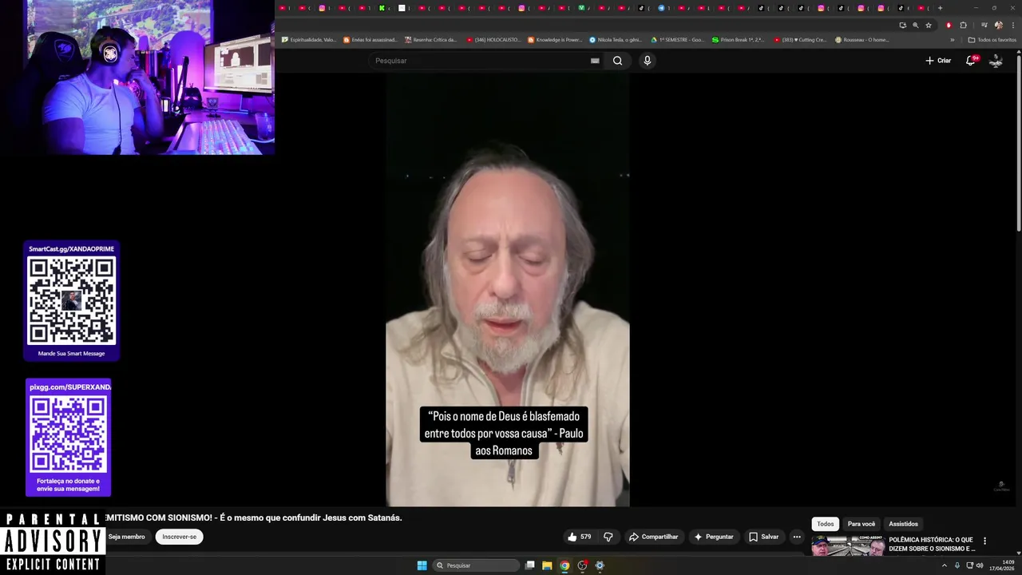Select the Para você filter chip
The height and width of the screenshot is (575, 1022).
[862, 524]
